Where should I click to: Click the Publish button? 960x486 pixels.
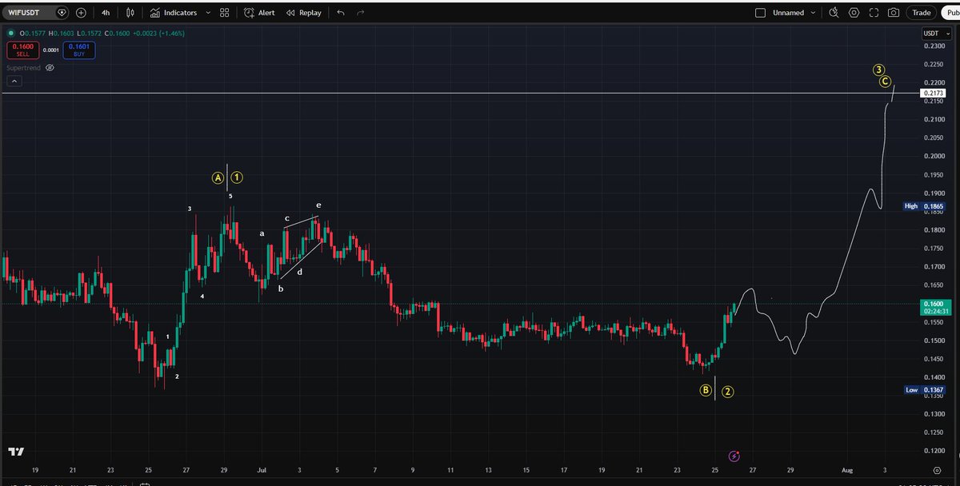tap(950, 13)
